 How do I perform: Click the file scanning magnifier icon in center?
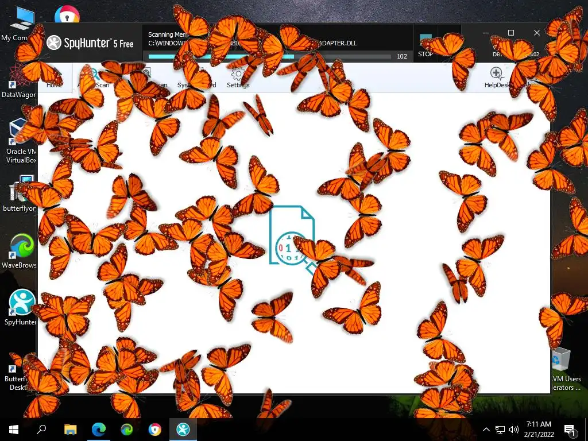coord(292,239)
